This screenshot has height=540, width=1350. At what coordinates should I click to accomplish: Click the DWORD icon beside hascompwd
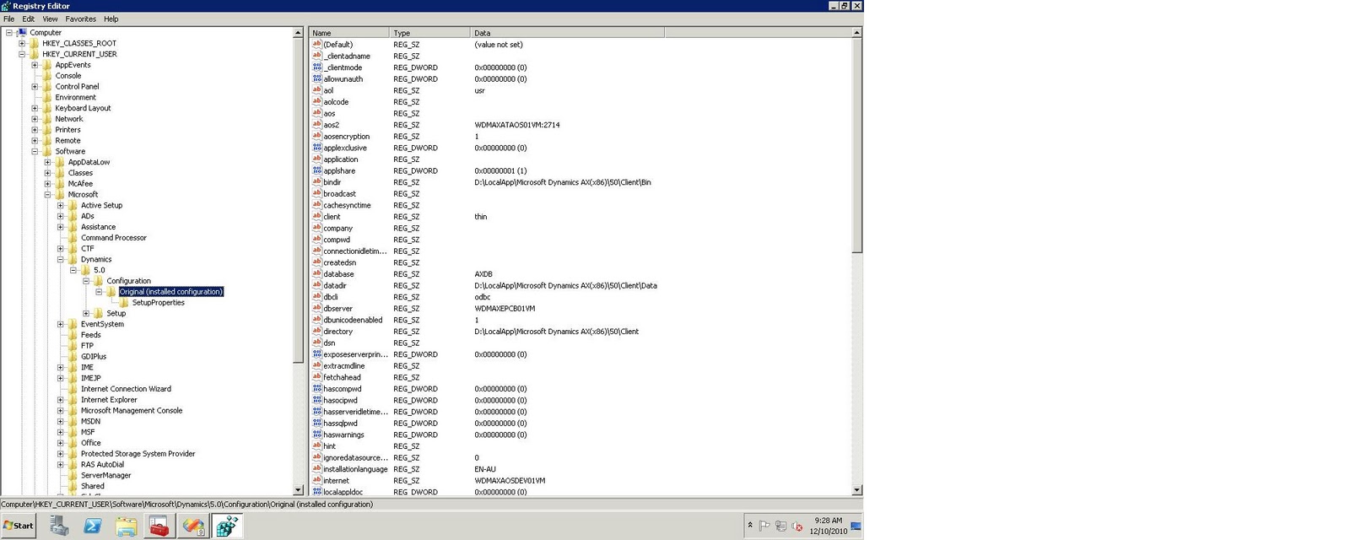point(317,389)
